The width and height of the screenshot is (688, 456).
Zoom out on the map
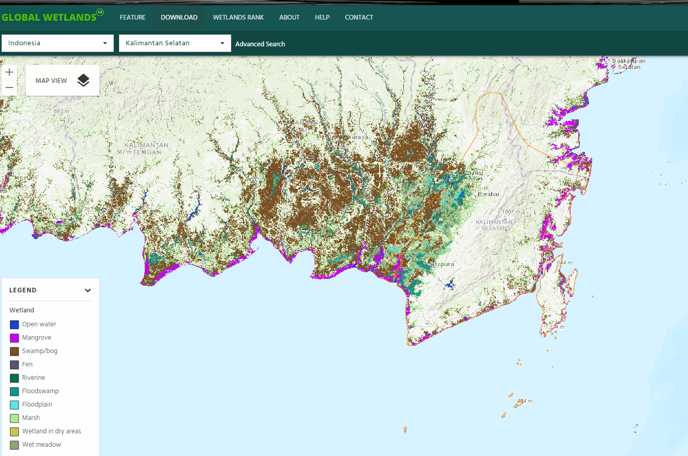pyautogui.click(x=9, y=87)
